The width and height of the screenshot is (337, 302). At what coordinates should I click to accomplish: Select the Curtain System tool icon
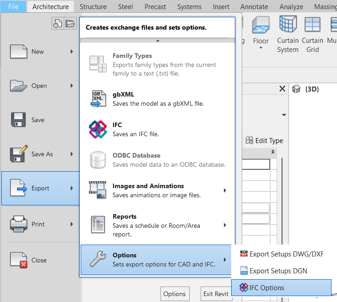pos(288,24)
